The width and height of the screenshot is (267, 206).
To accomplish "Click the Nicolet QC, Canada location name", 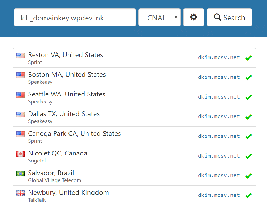I will coord(58,153).
